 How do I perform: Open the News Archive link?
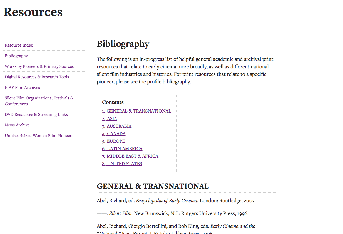coord(17,125)
